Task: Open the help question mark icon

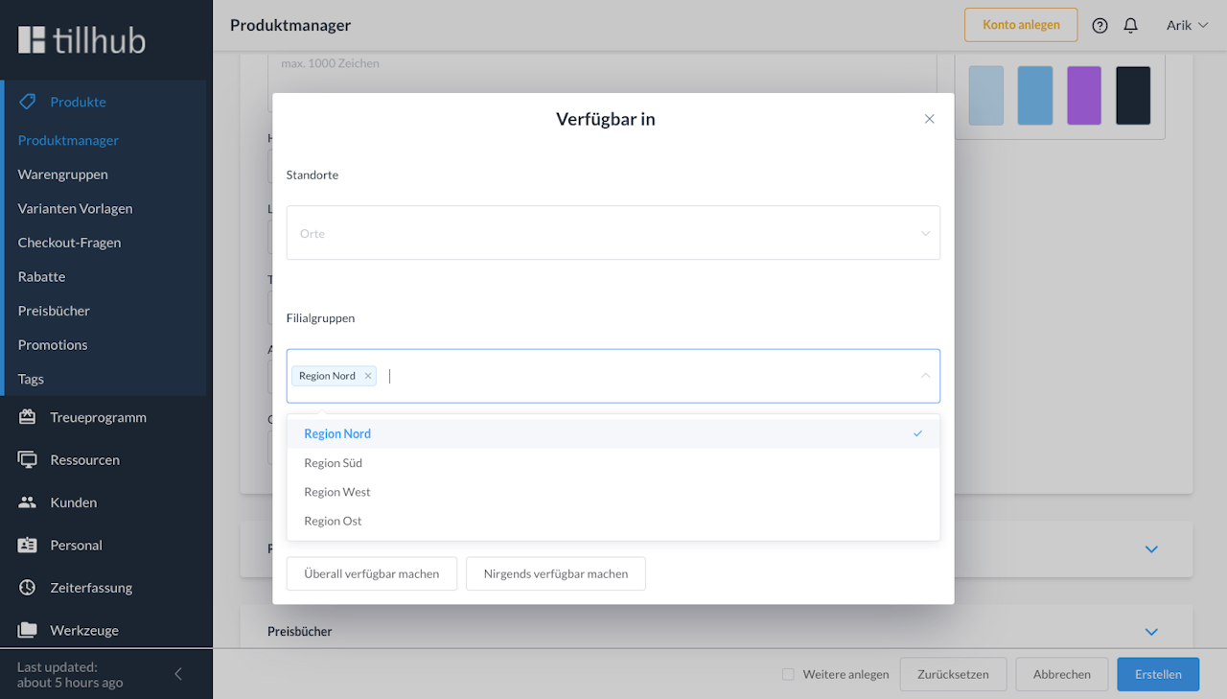Action: (1100, 25)
